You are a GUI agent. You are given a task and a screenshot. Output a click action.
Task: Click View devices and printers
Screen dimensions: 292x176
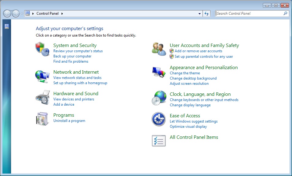click(x=74, y=99)
